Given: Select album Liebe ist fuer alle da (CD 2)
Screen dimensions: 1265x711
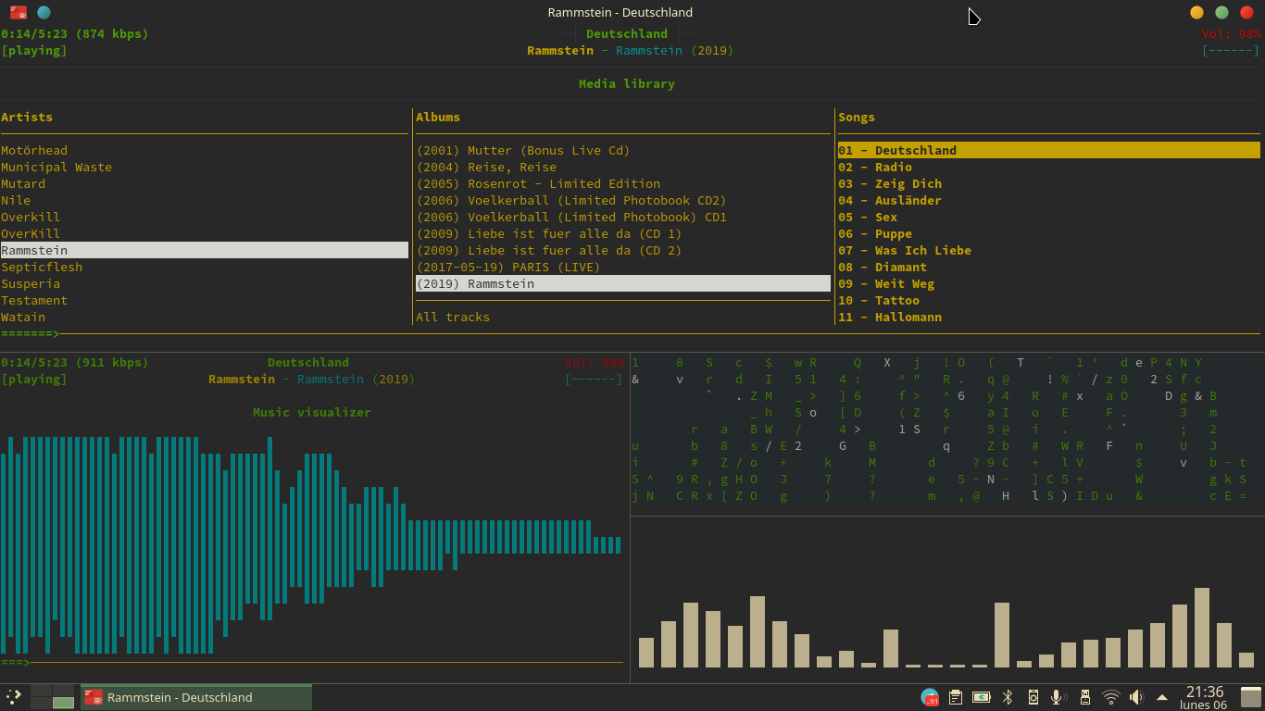Looking at the screenshot, I should [549, 251].
